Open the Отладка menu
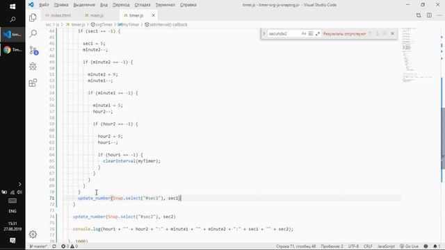The height and width of the screenshot is (250, 445). coord(143,5)
